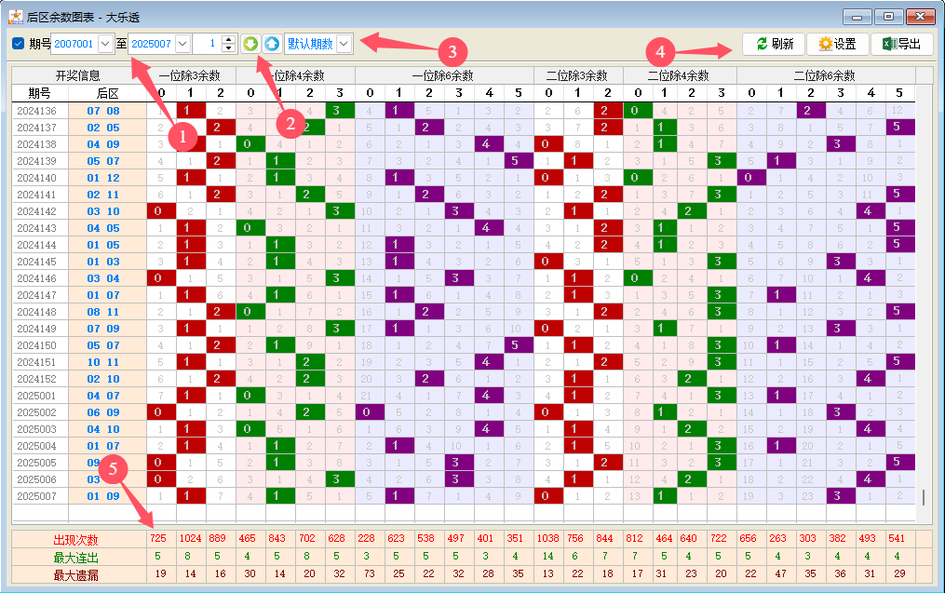
Task: Click the 二位除4余数 column group header
Action: (678, 75)
